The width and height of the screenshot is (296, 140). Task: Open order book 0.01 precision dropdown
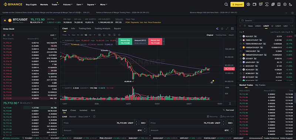tap(53, 35)
